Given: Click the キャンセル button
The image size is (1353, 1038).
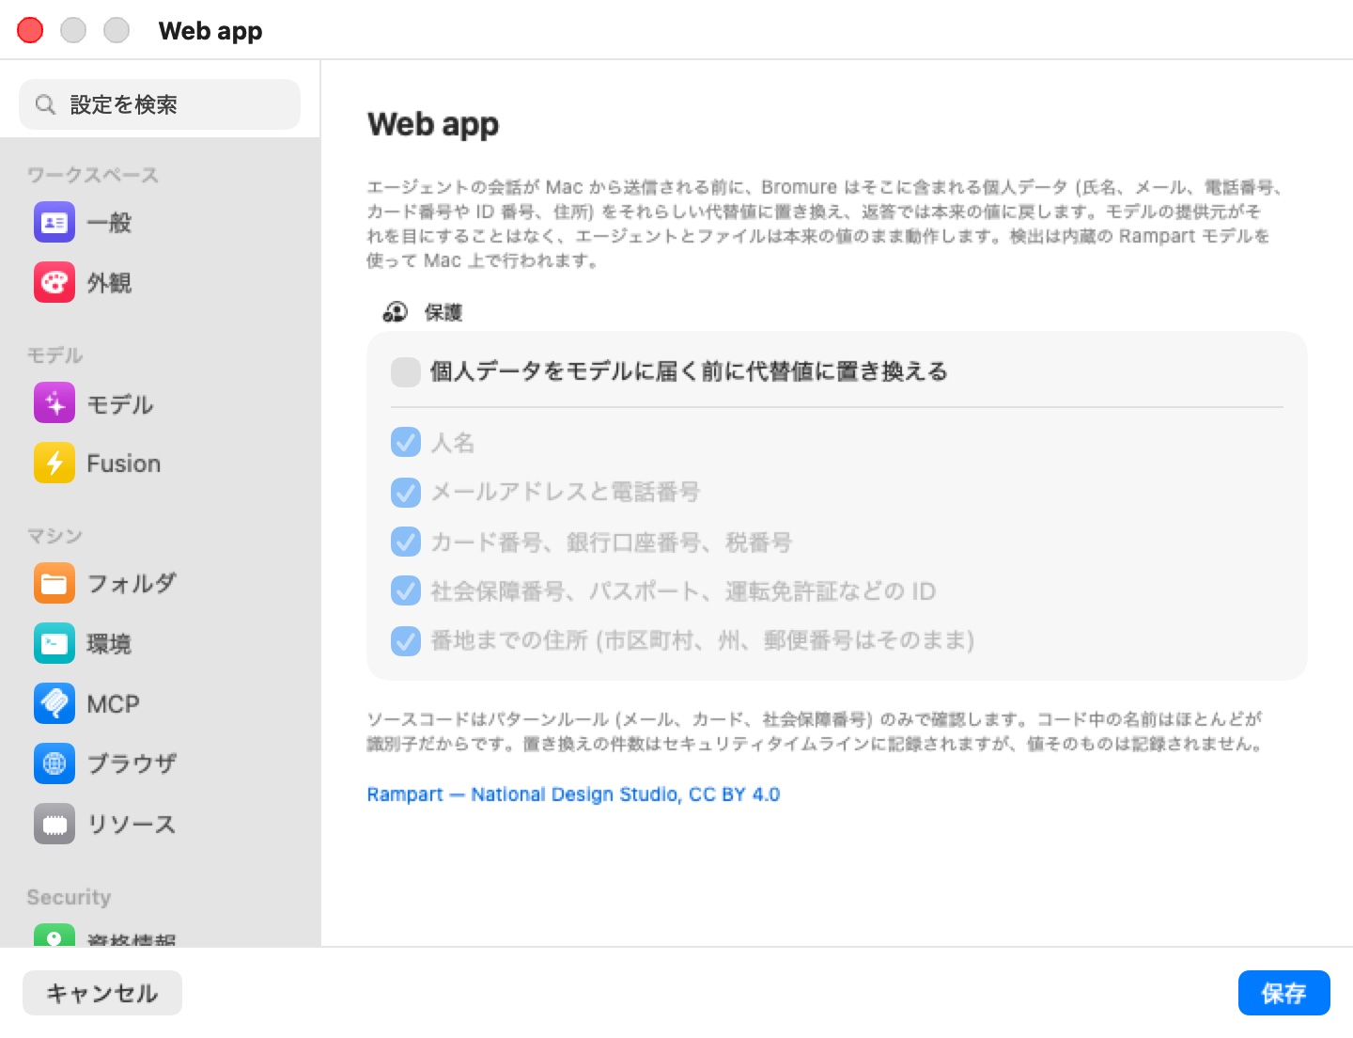Looking at the screenshot, I should point(102,993).
